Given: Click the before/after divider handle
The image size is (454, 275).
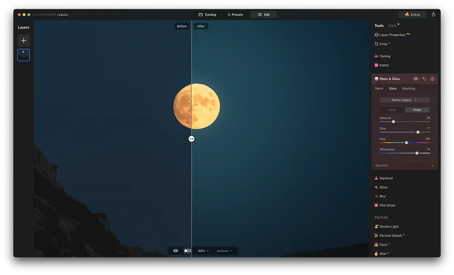Looking at the screenshot, I should click(191, 139).
